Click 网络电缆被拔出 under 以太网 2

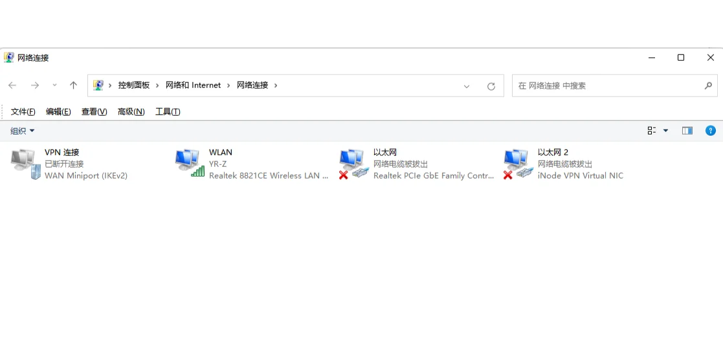(x=565, y=164)
